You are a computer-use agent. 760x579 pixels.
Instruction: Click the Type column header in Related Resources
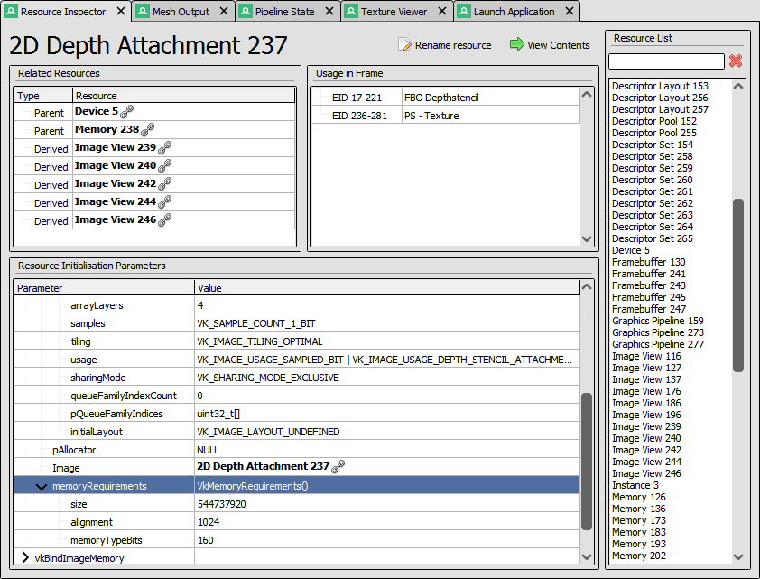point(43,96)
